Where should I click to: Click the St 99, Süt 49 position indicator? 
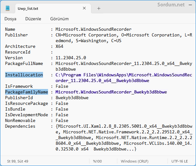(x=18, y=161)
